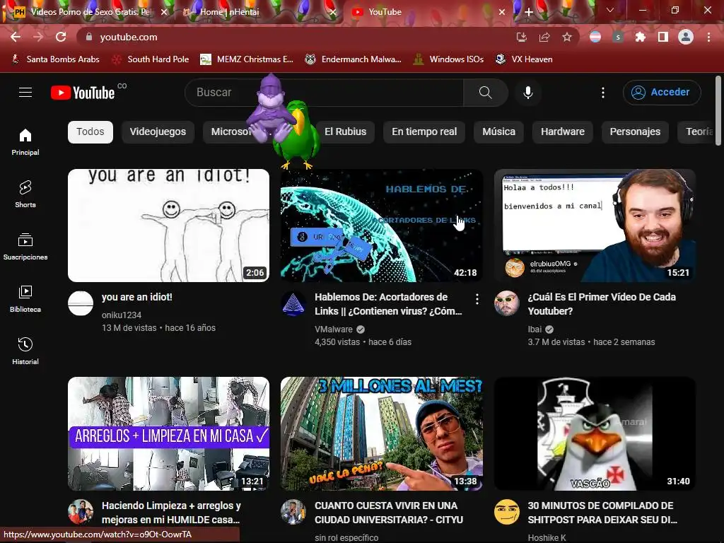Screen dimensions: 724x543
Task: Close the YouTube browser tab
Action: [x=502, y=12]
